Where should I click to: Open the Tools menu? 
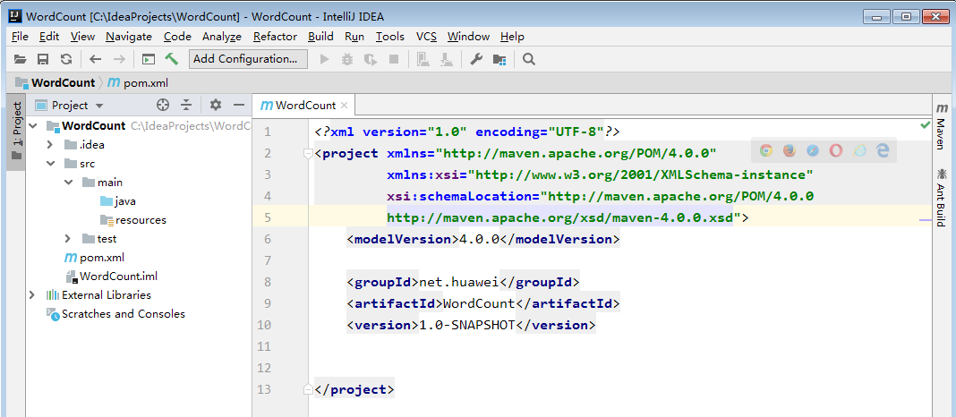coord(389,37)
